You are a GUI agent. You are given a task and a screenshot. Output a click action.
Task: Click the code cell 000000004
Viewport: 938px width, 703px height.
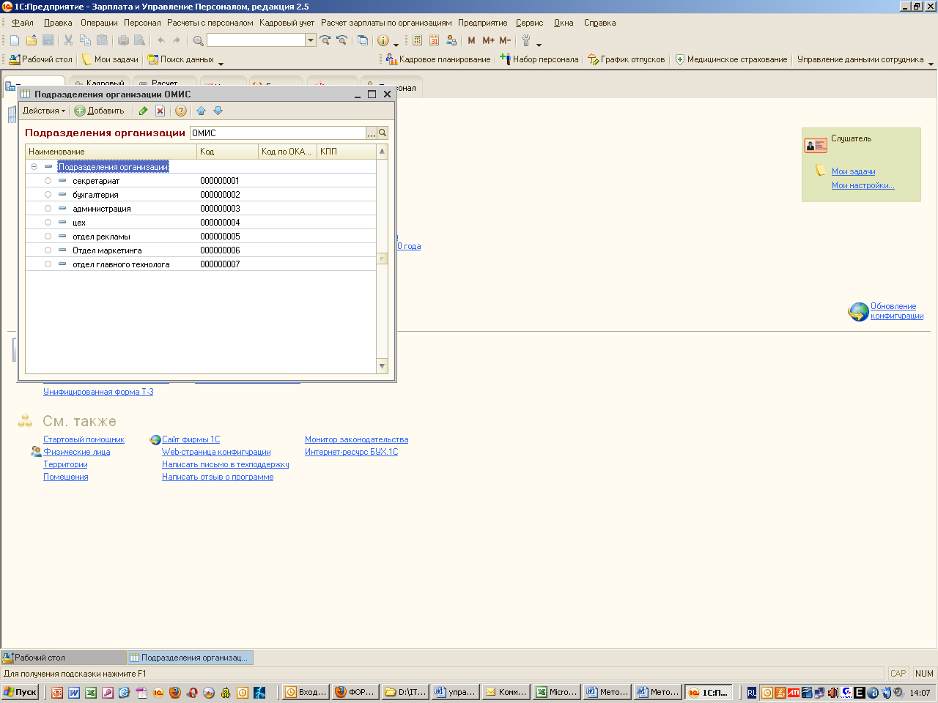227,223
